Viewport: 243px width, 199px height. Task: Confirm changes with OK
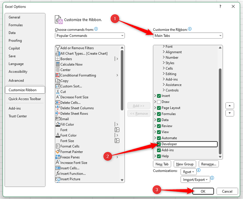(x=203, y=191)
